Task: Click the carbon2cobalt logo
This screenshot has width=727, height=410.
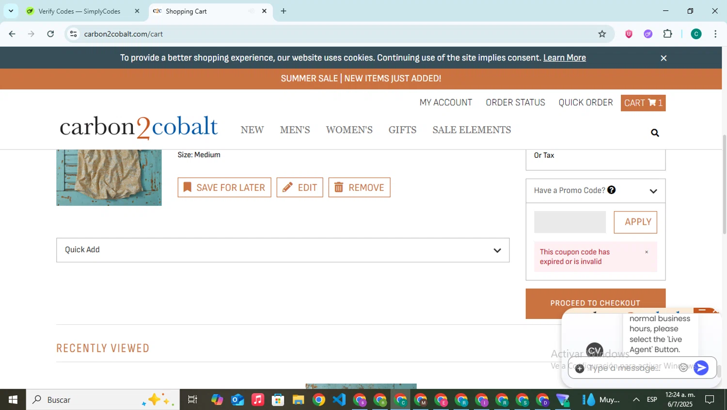Action: tap(139, 127)
